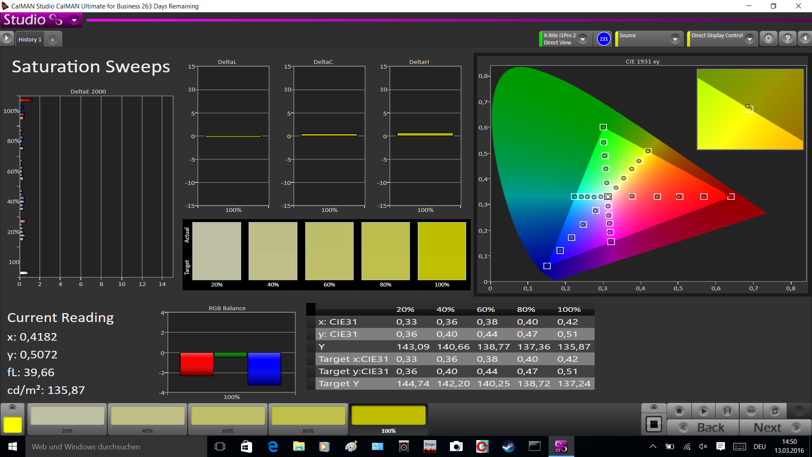Expand left panel play arrow icon
The image size is (812, 457).
click(6, 39)
